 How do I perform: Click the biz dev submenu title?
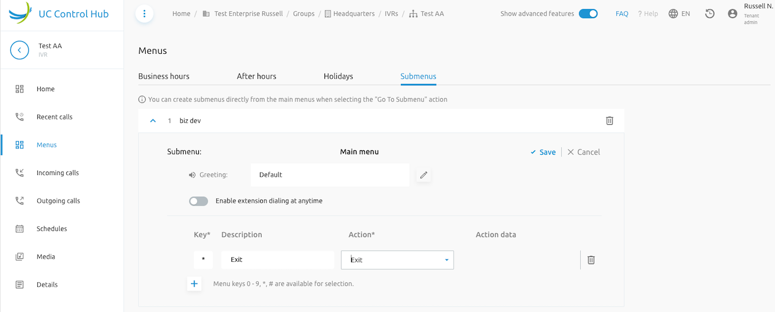point(190,121)
